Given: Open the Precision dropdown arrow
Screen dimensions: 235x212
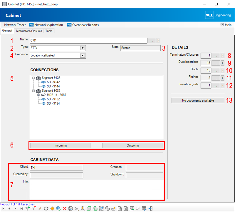Looking at the screenshot, I should (x=83, y=55).
